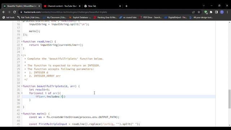Click the scrollbar down arrow
The height and width of the screenshot is (130, 231).
(x=230, y=125)
